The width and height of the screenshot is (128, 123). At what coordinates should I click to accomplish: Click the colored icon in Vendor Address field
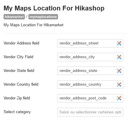click(119, 43)
